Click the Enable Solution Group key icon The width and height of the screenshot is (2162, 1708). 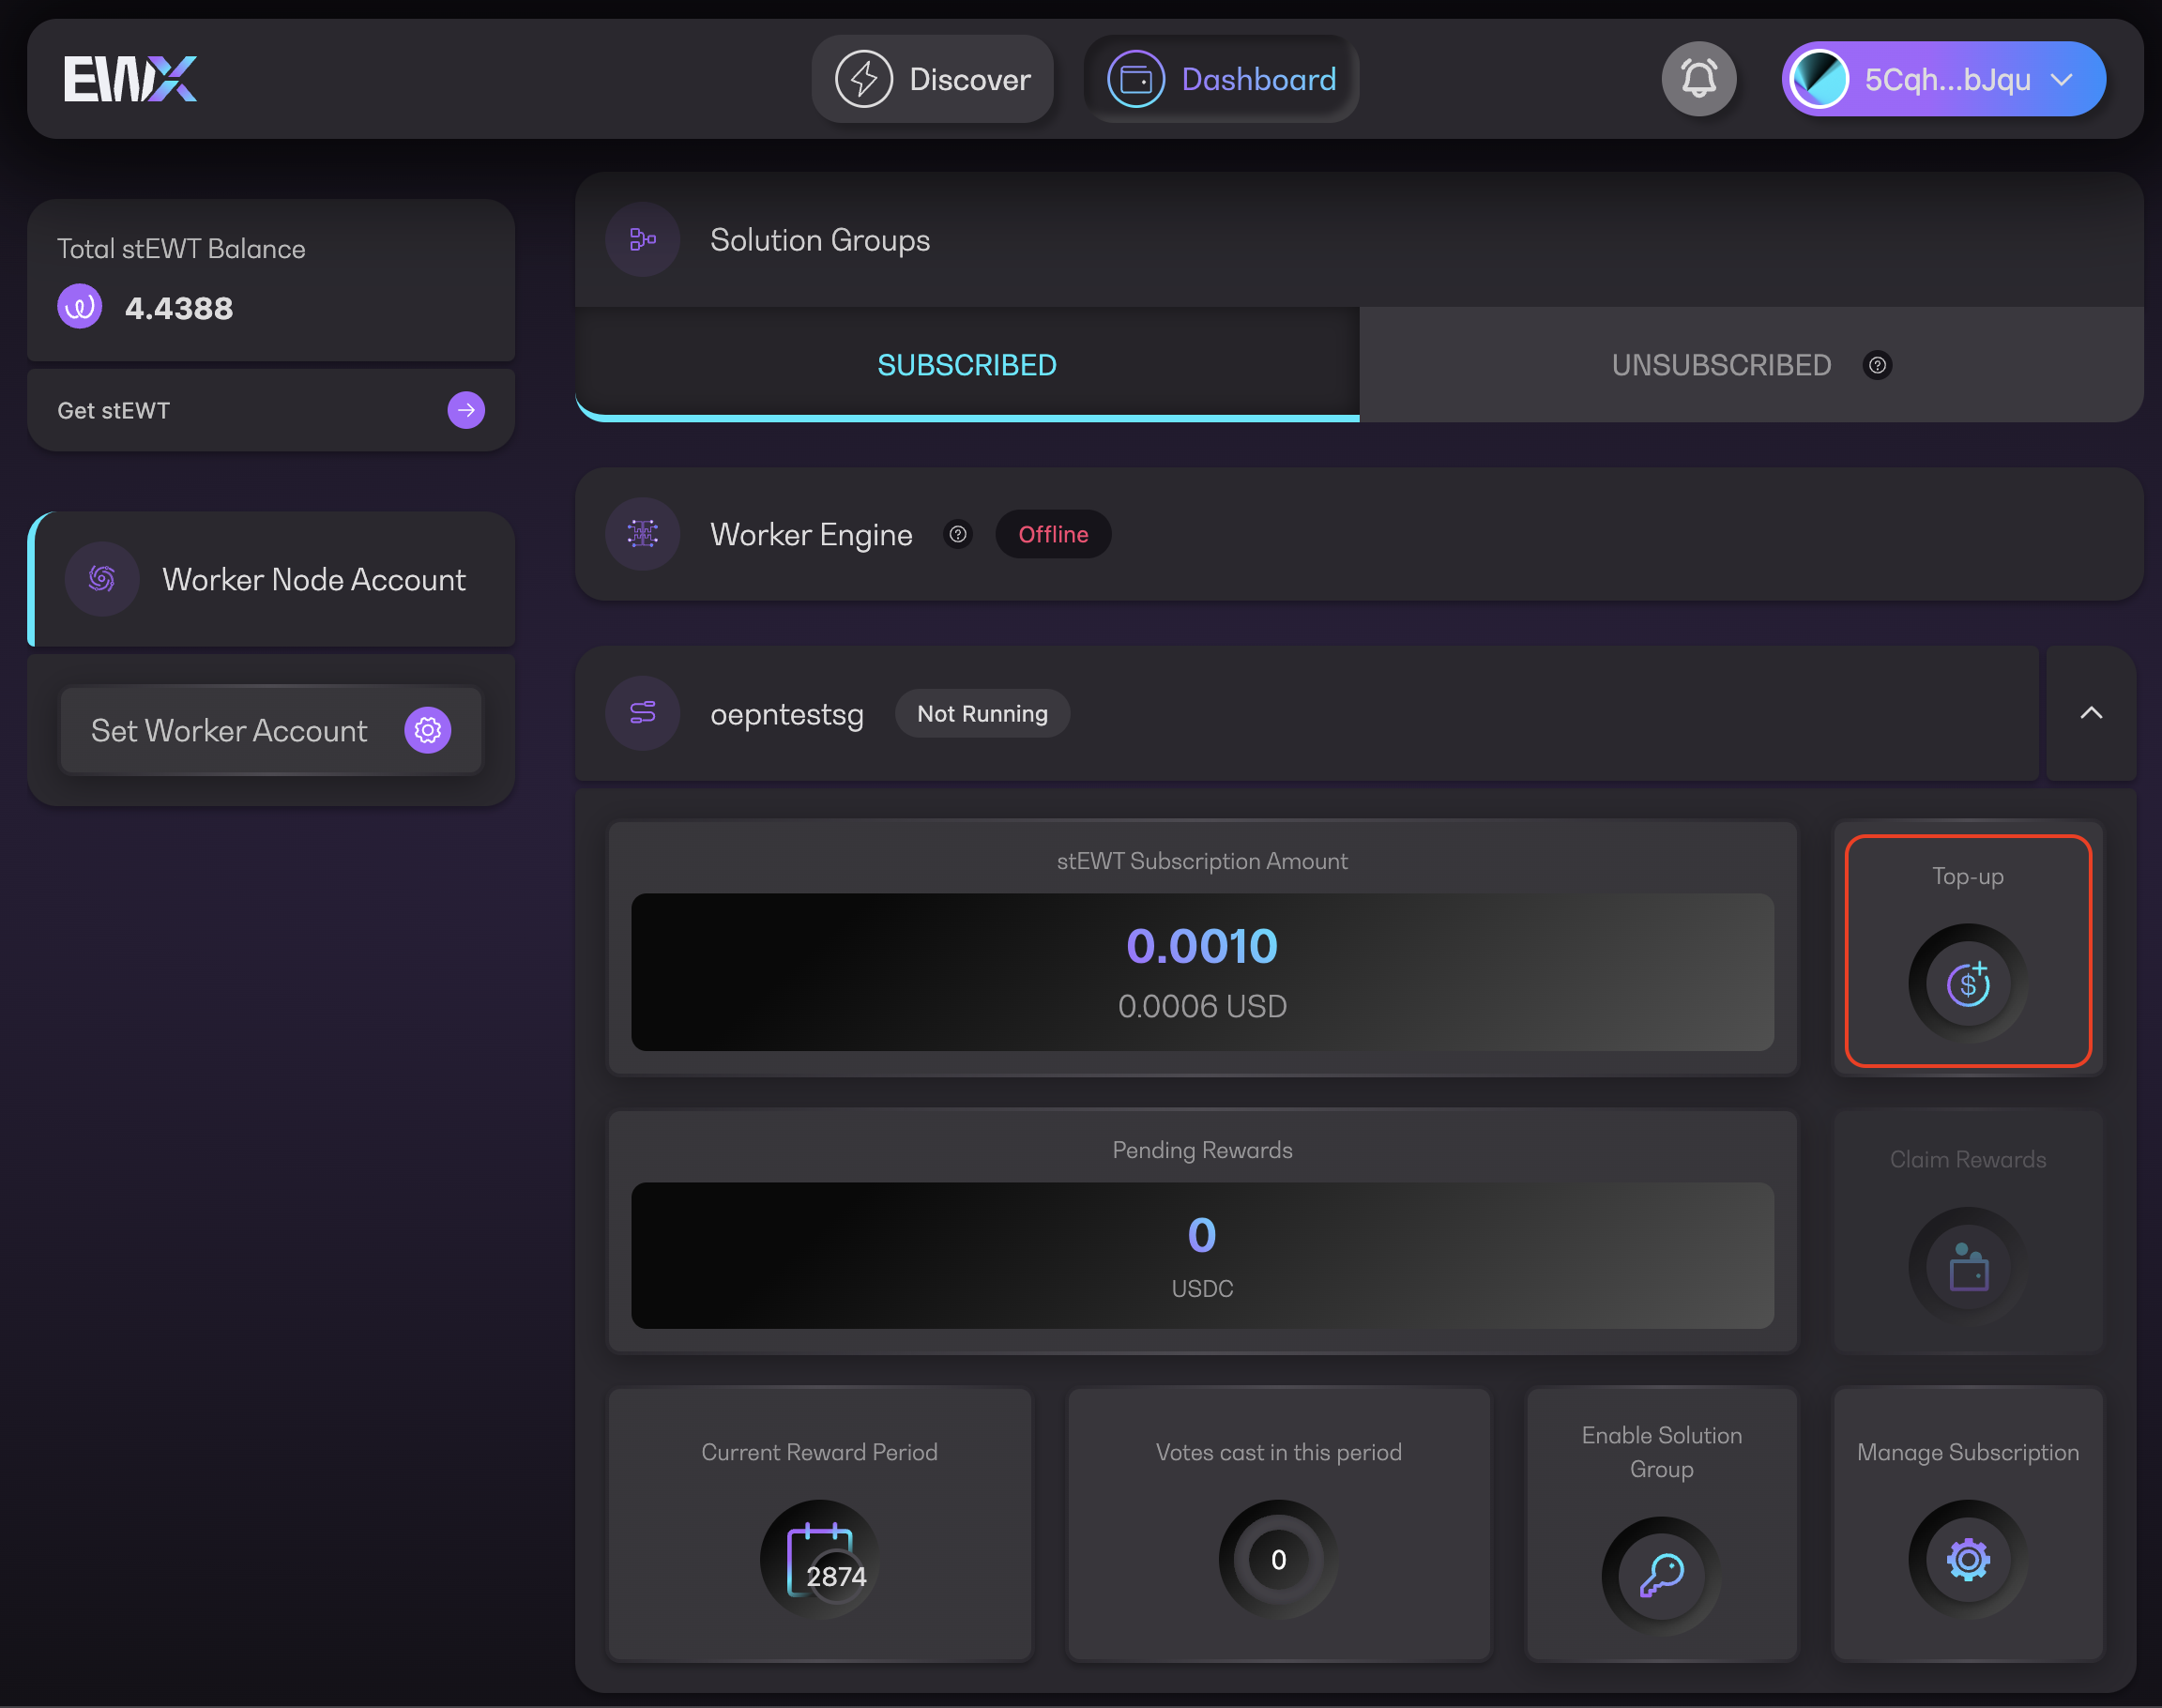coord(1661,1575)
